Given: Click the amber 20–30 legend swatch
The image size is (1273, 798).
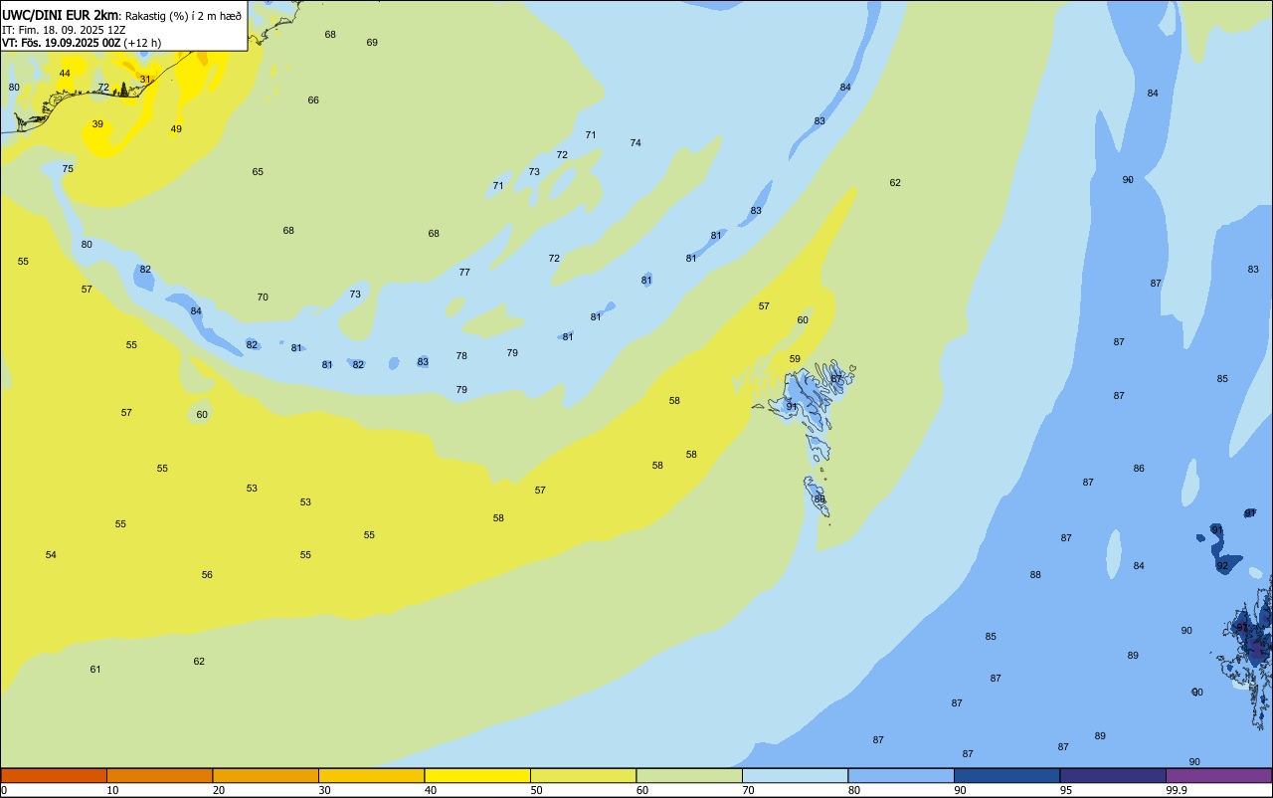Looking at the screenshot, I should (266, 775).
